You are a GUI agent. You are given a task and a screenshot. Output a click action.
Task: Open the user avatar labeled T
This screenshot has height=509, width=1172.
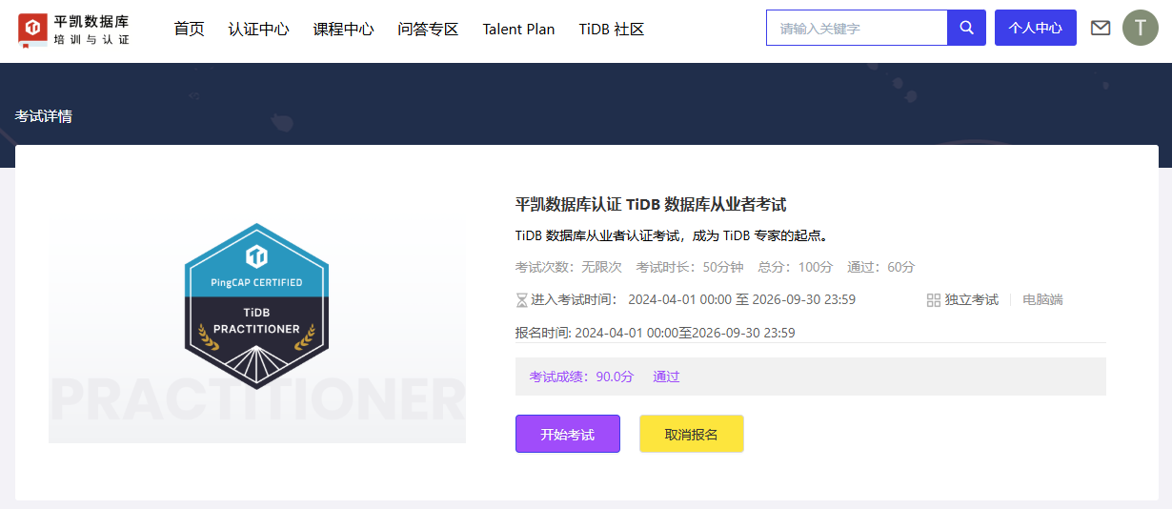click(1141, 28)
